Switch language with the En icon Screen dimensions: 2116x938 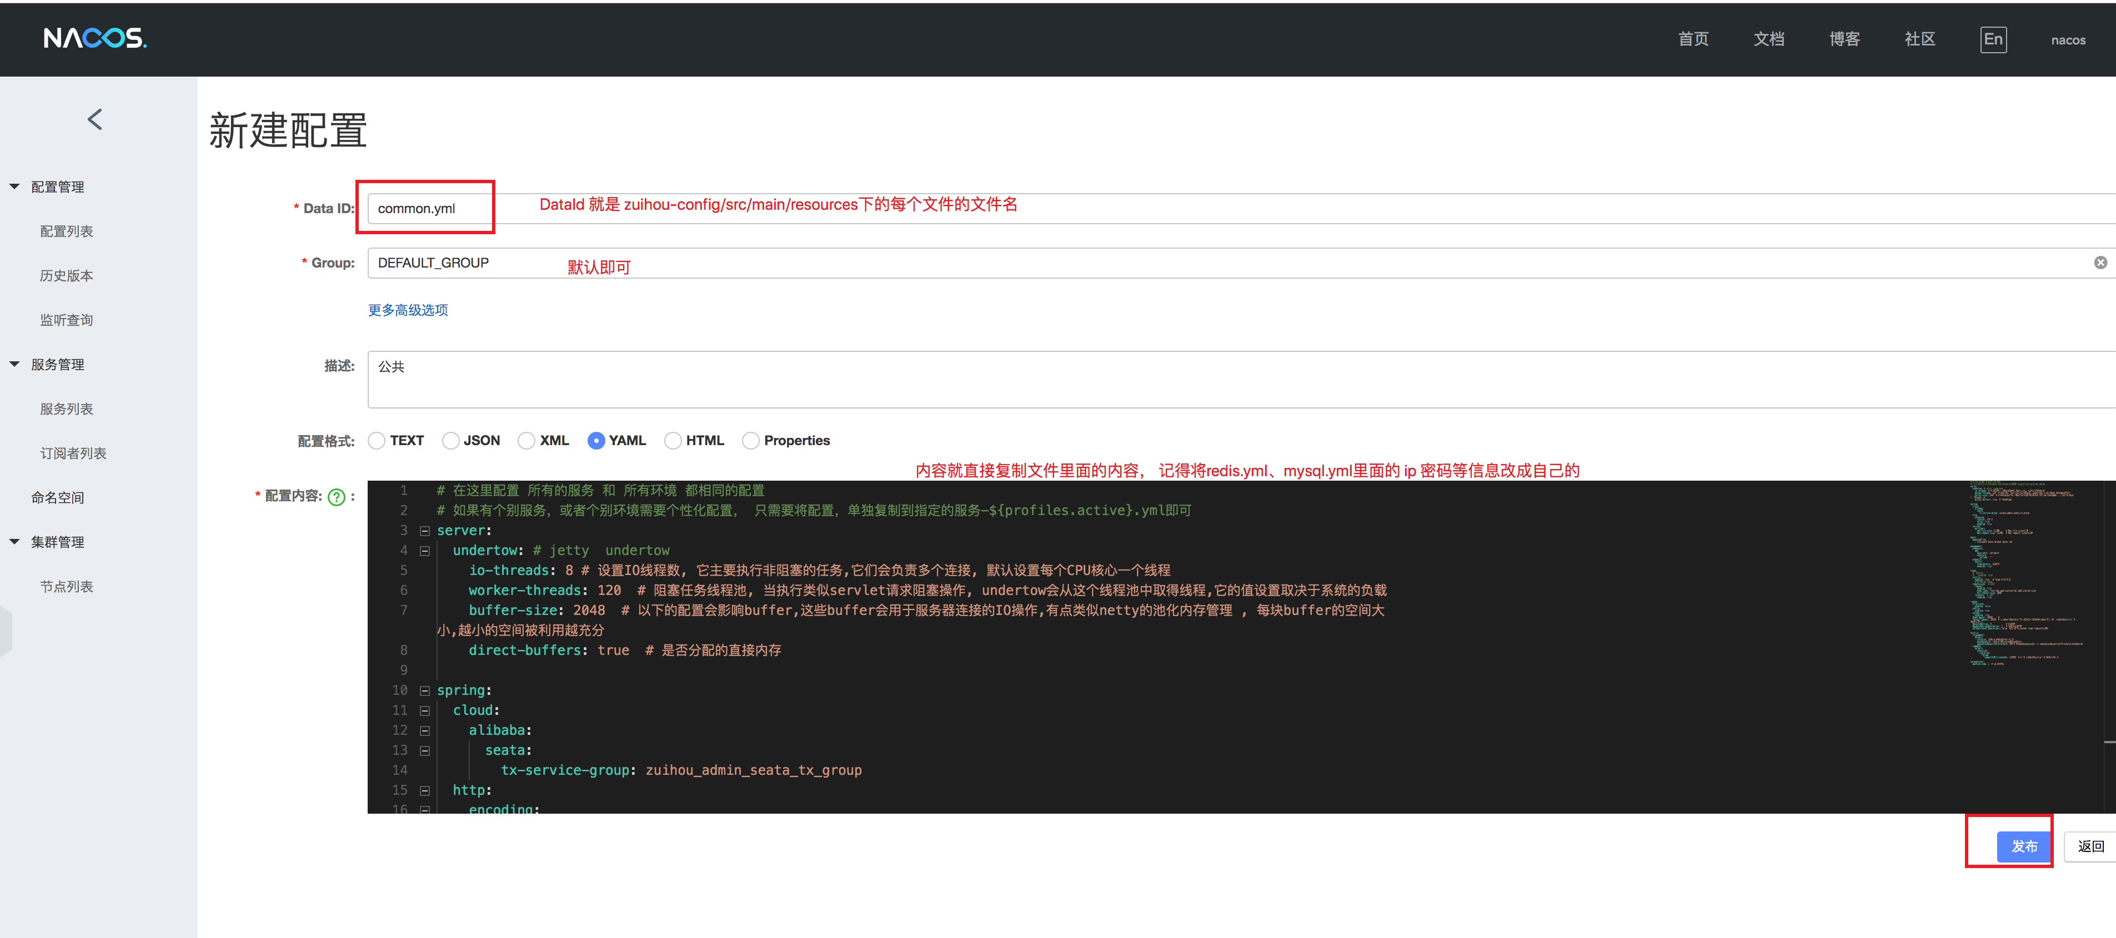[x=1993, y=39]
